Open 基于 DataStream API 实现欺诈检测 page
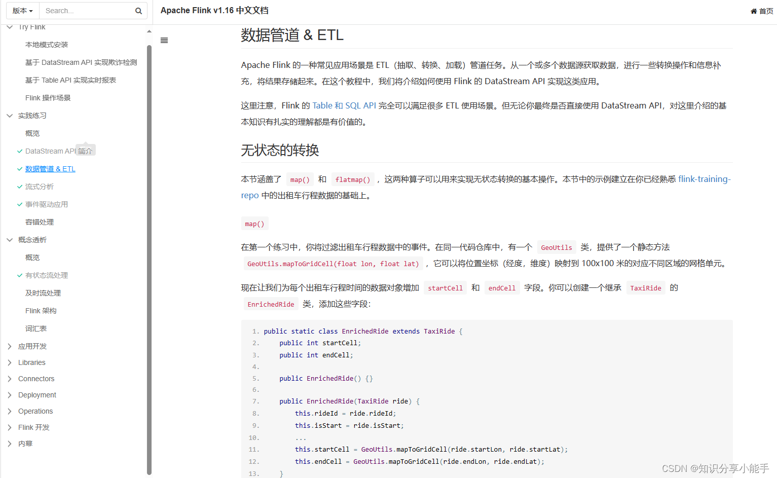 coord(81,62)
